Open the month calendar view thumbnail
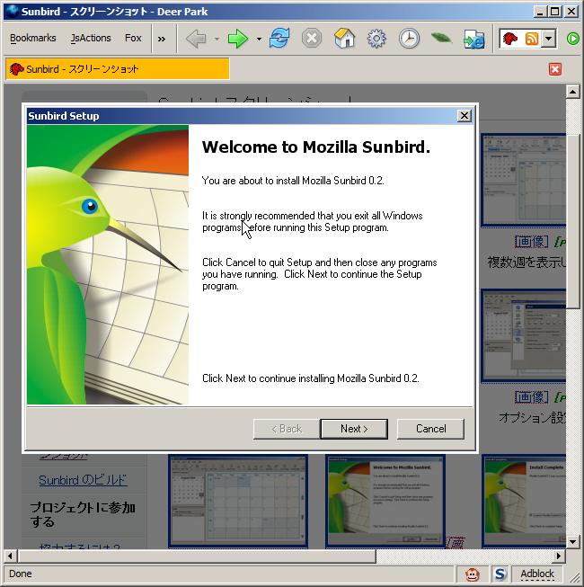 coord(238,502)
